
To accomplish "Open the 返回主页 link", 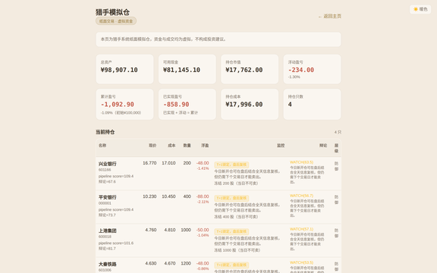I will click(330, 16).
